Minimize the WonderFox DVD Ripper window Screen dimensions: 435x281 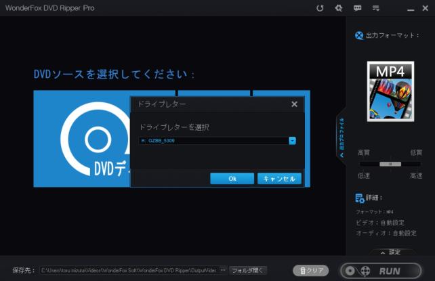[x=411, y=10]
